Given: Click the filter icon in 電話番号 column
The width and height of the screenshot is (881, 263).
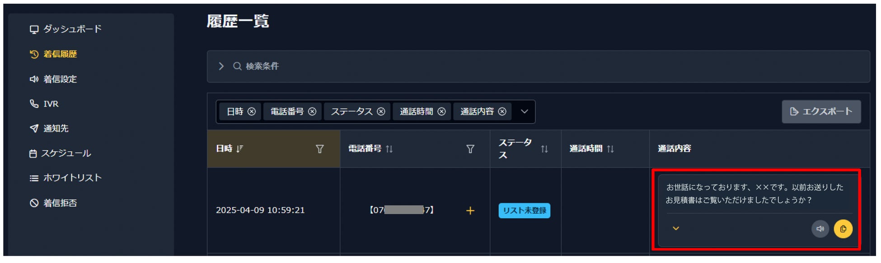Looking at the screenshot, I should coord(470,149).
